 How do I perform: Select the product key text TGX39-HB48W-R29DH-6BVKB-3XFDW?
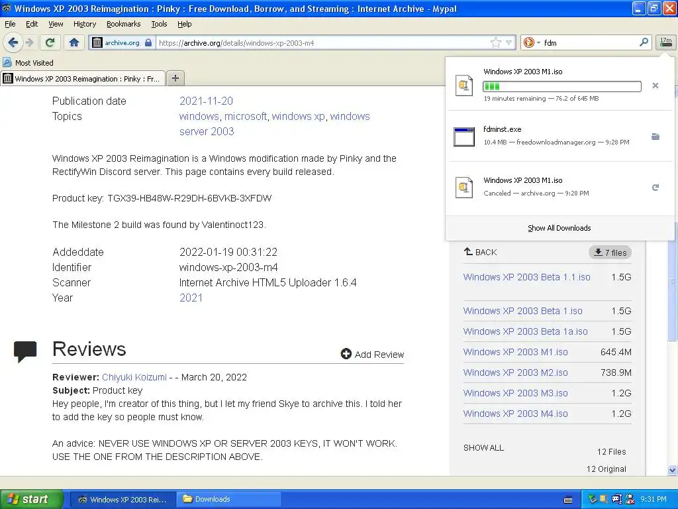[189, 198]
